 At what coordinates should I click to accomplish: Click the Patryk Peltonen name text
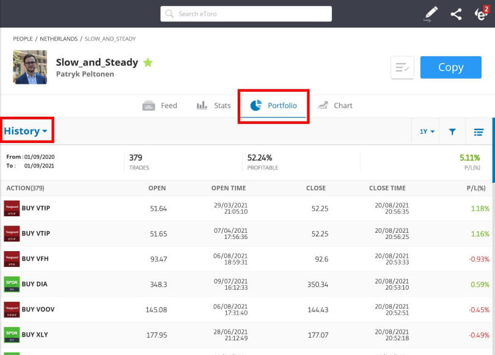click(85, 74)
